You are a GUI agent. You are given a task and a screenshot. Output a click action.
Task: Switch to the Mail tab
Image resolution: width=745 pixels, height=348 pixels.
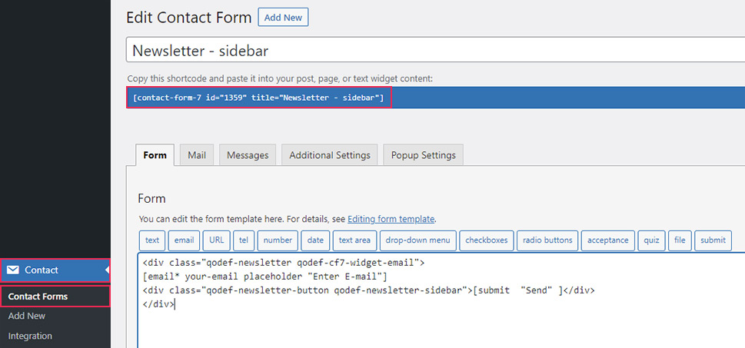(x=197, y=155)
